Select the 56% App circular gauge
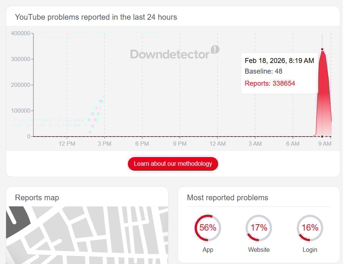 pos(208,228)
